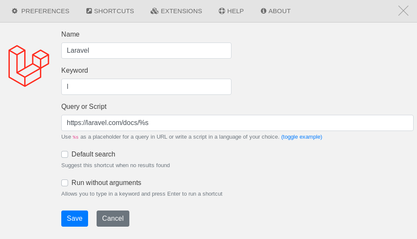Cancel editing the shortcut
This screenshot has height=239, width=417.
click(x=113, y=219)
